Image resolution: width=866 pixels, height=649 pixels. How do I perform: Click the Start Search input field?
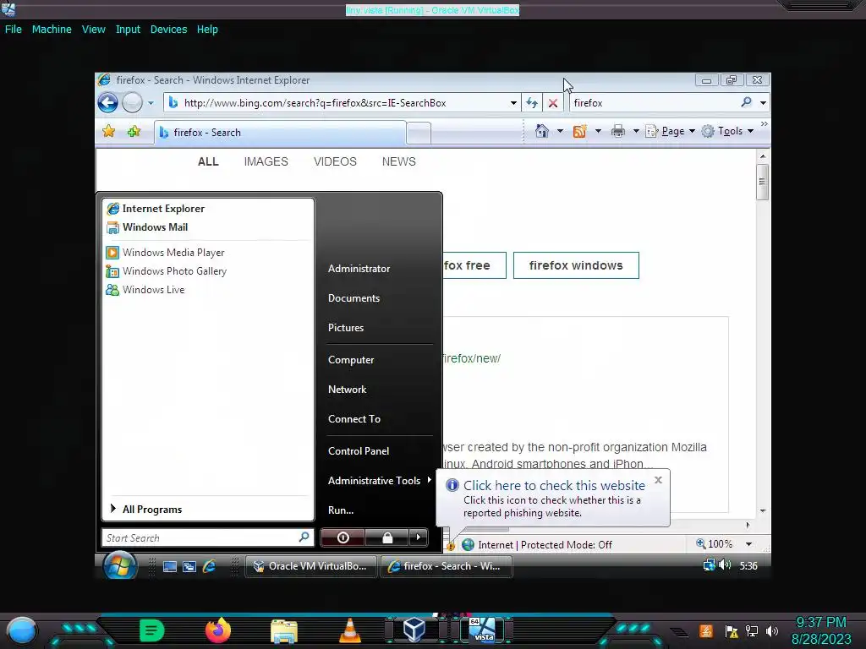click(x=208, y=537)
